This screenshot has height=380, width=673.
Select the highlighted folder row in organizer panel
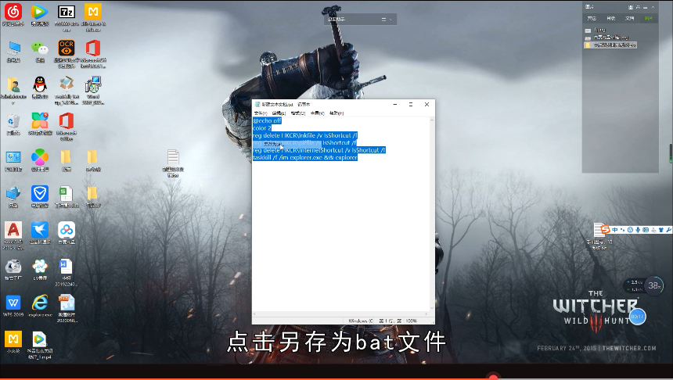(x=610, y=45)
